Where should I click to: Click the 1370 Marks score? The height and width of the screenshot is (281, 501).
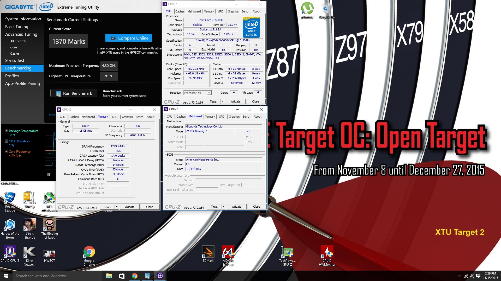point(69,41)
